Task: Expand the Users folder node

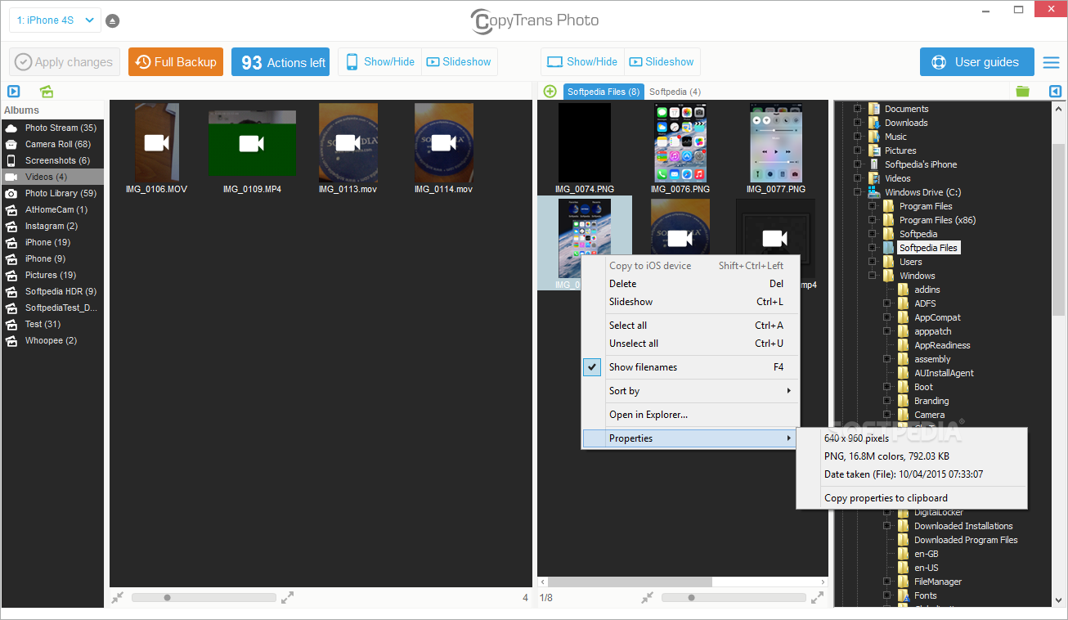Action: tap(873, 262)
